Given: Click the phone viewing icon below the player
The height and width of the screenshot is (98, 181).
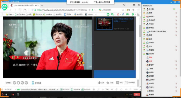Looking at the screenshot, I should tap(33, 83).
